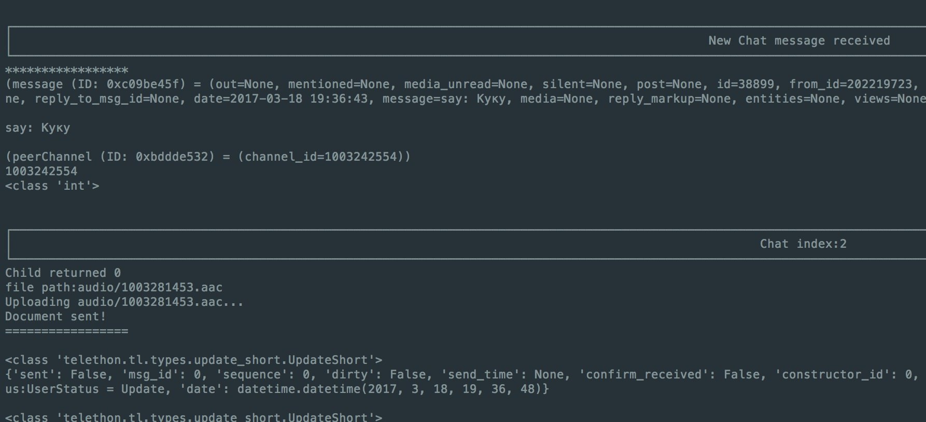Click the row of equals signs separator

pyautogui.click(x=66, y=331)
